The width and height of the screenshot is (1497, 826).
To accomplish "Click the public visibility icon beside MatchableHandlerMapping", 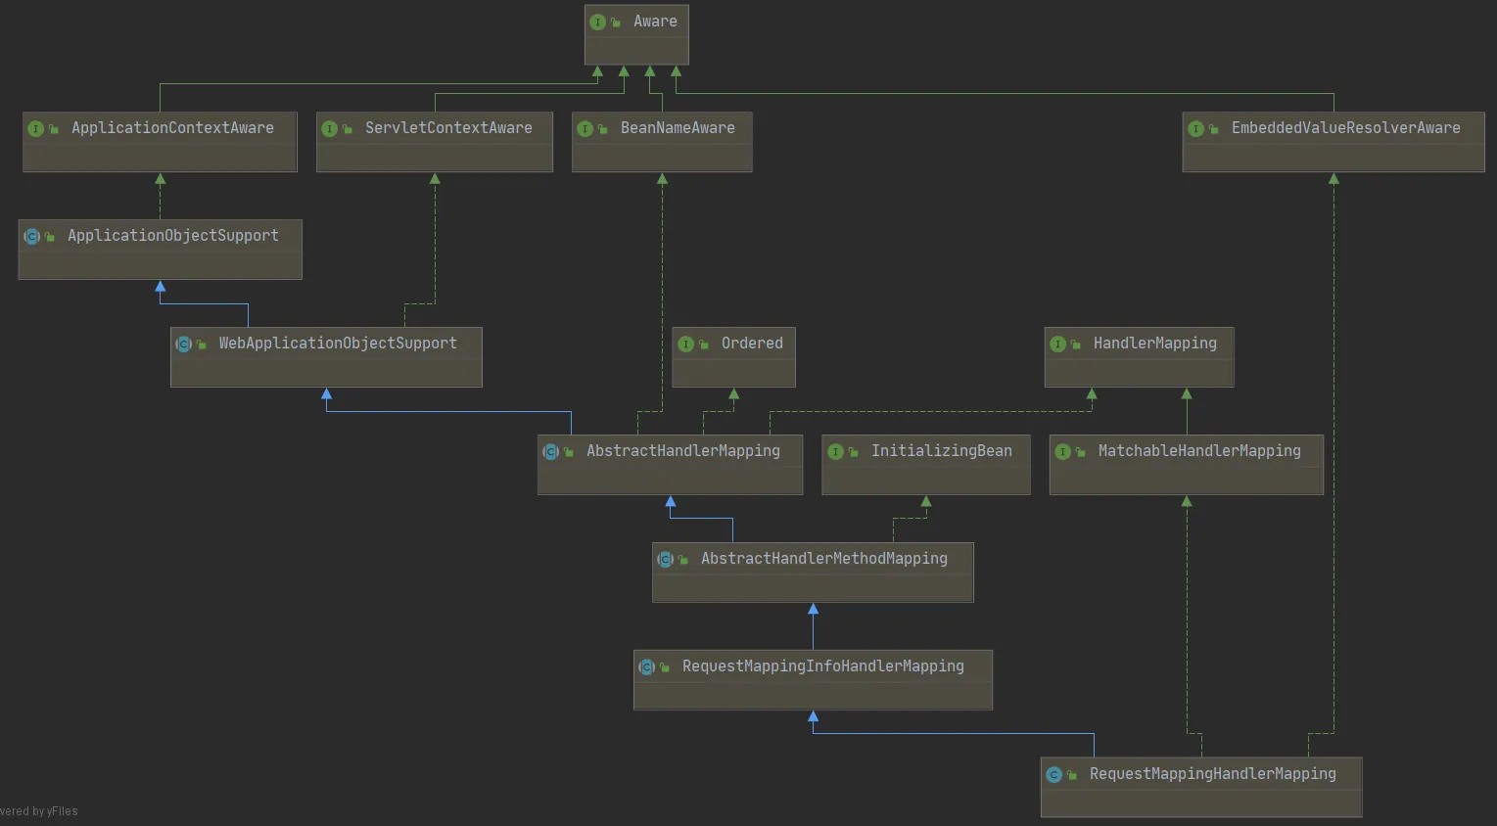I will click(x=1080, y=452).
